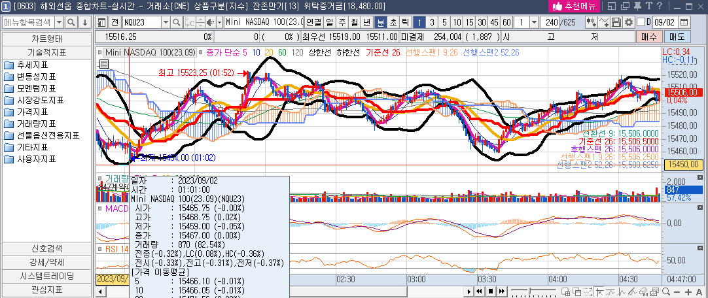Select the 초 seconds period toggle
Screen dimensions: 708x298
[393, 22]
